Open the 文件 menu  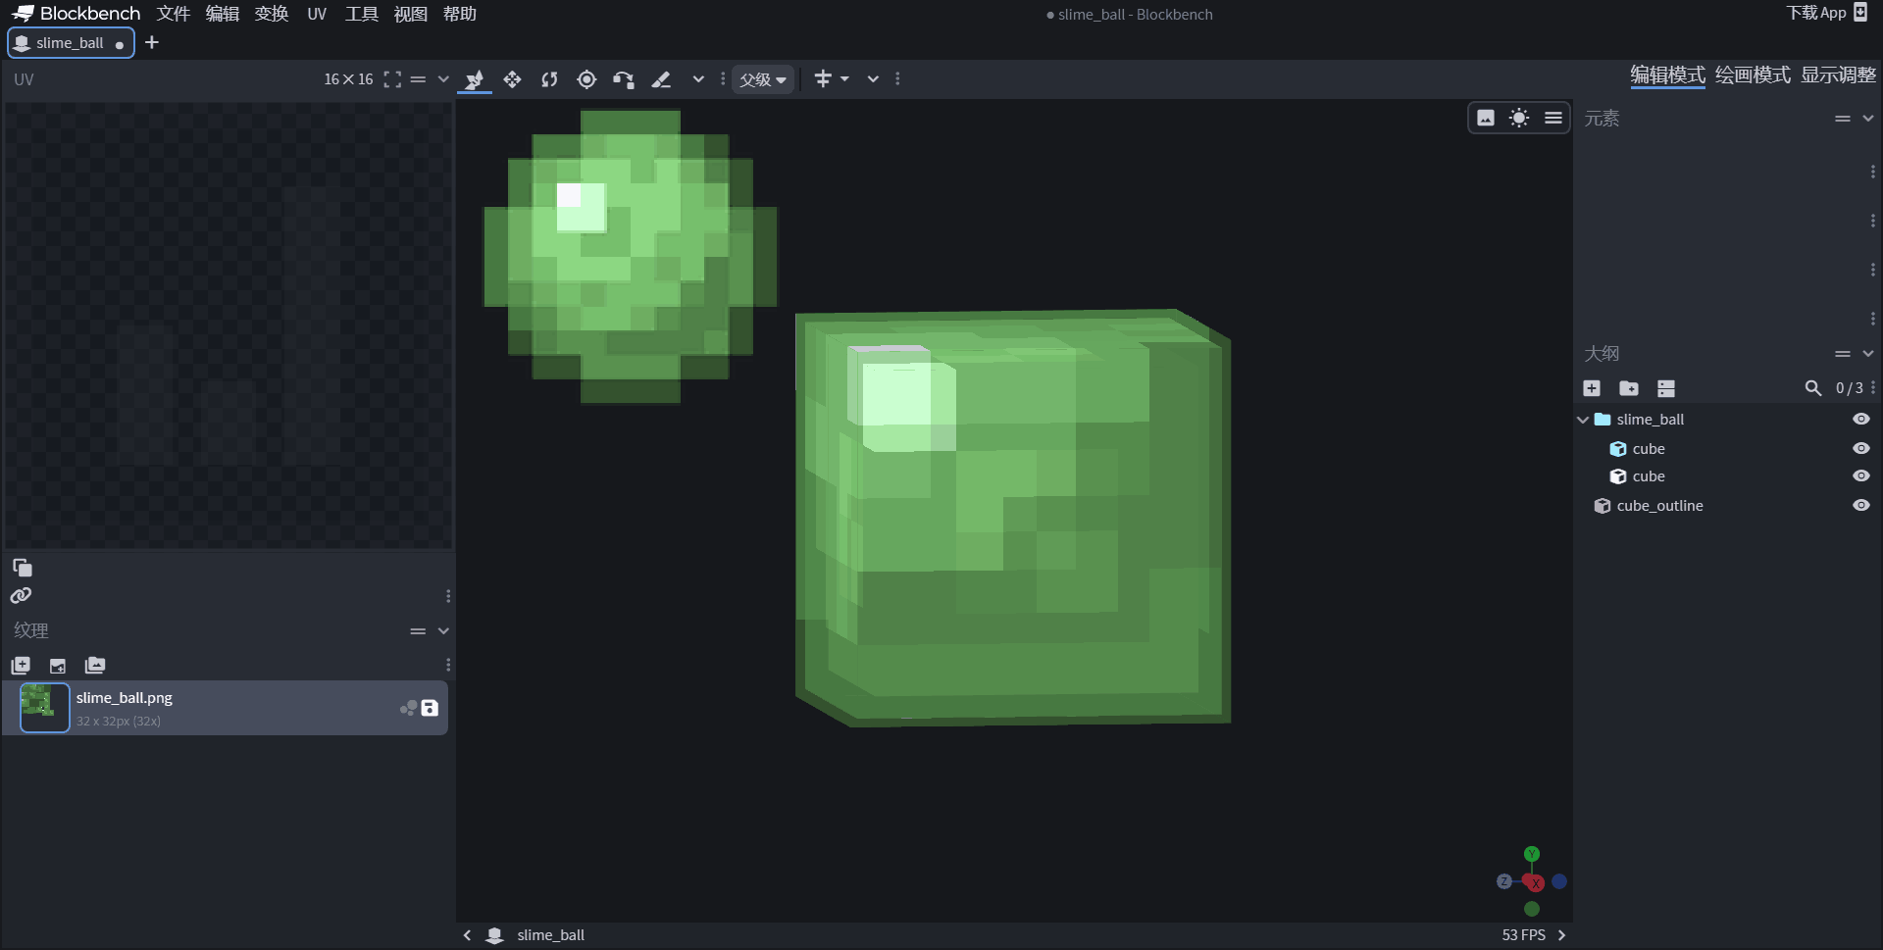(173, 14)
